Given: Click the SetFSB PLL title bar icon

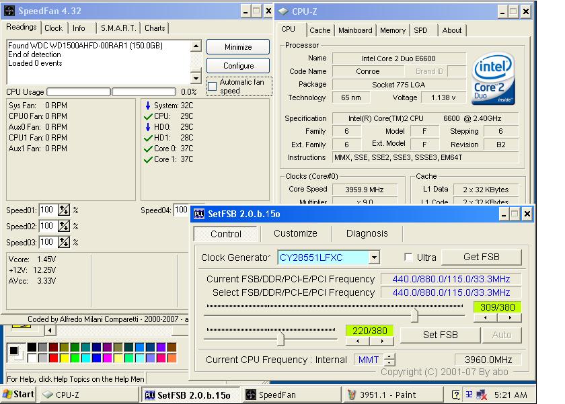Looking at the screenshot, I should pyautogui.click(x=199, y=214).
